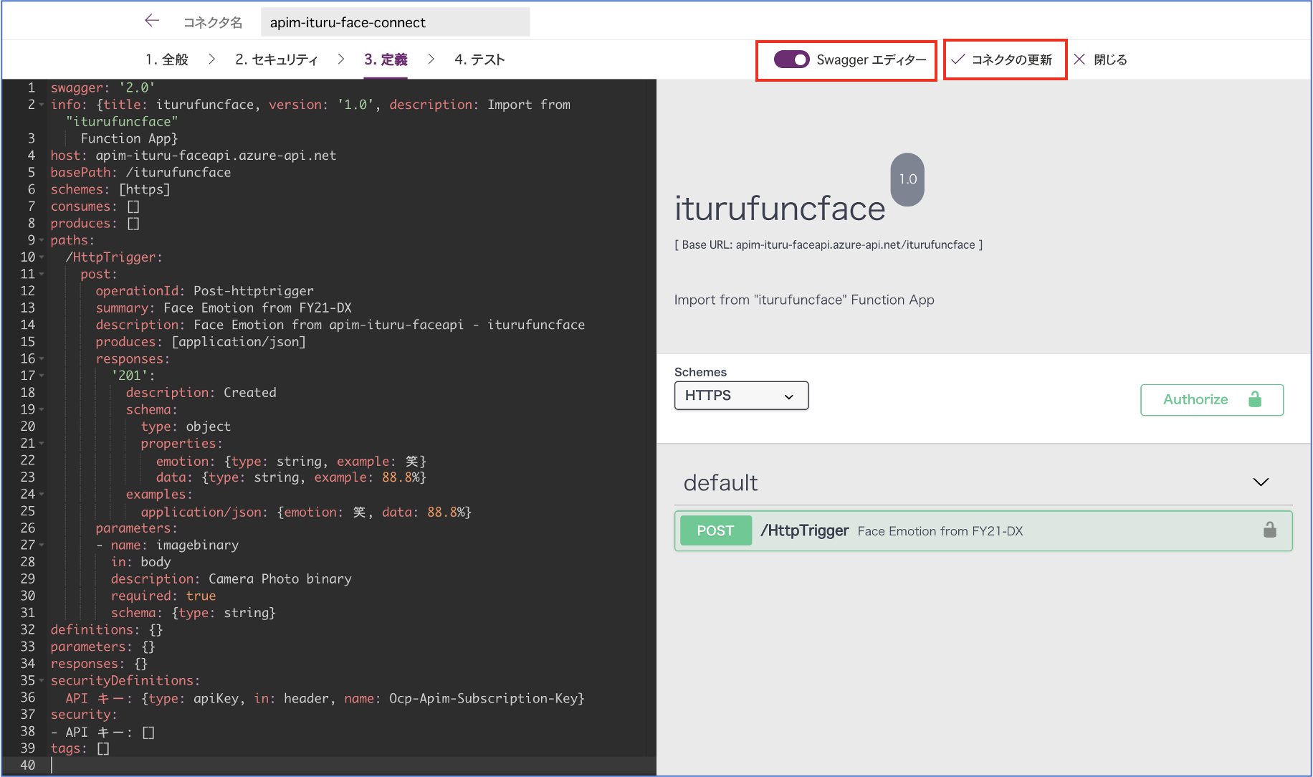The height and width of the screenshot is (777, 1313).
Task: Click the 'description: Camera Photo binary' line
Action: pyautogui.click(x=231, y=579)
